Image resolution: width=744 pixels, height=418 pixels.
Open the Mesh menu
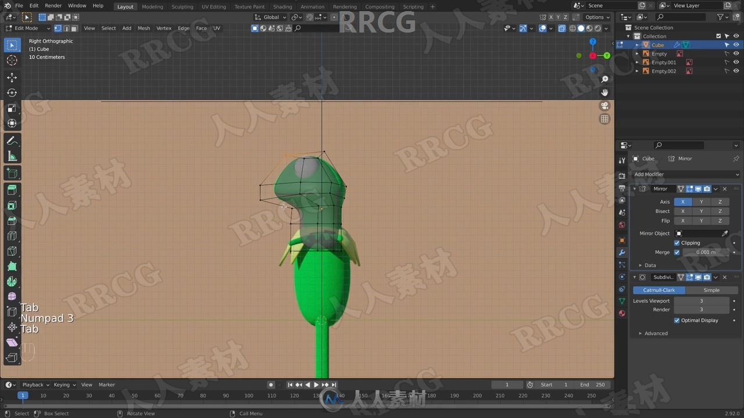(144, 28)
